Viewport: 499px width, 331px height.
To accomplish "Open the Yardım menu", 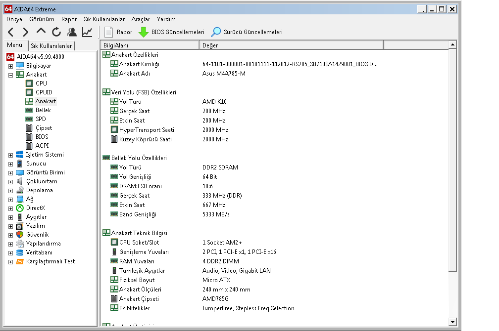I will pyautogui.click(x=166, y=19).
